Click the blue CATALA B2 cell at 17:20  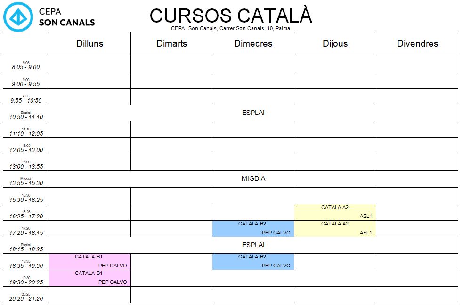click(x=253, y=229)
